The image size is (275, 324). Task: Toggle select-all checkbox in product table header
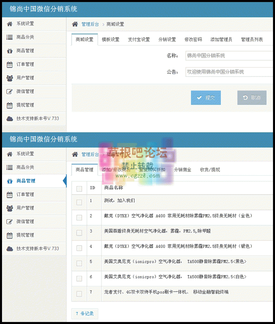coord(79,188)
